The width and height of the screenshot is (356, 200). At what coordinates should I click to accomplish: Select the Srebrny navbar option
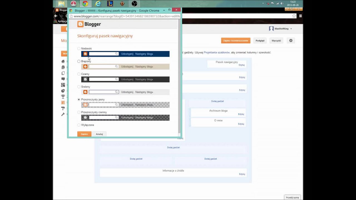click(x=79, y=87)
